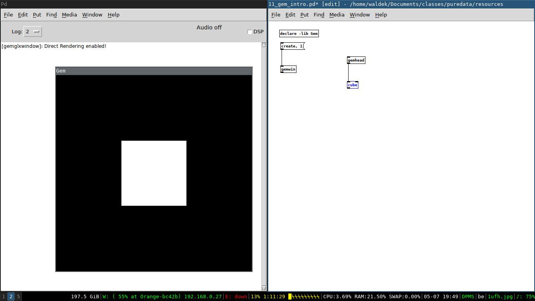Open Help menu in 11_gem_intro.pd patch window
The height and width of the screenshot is (301, 535).
coord(381,15)
